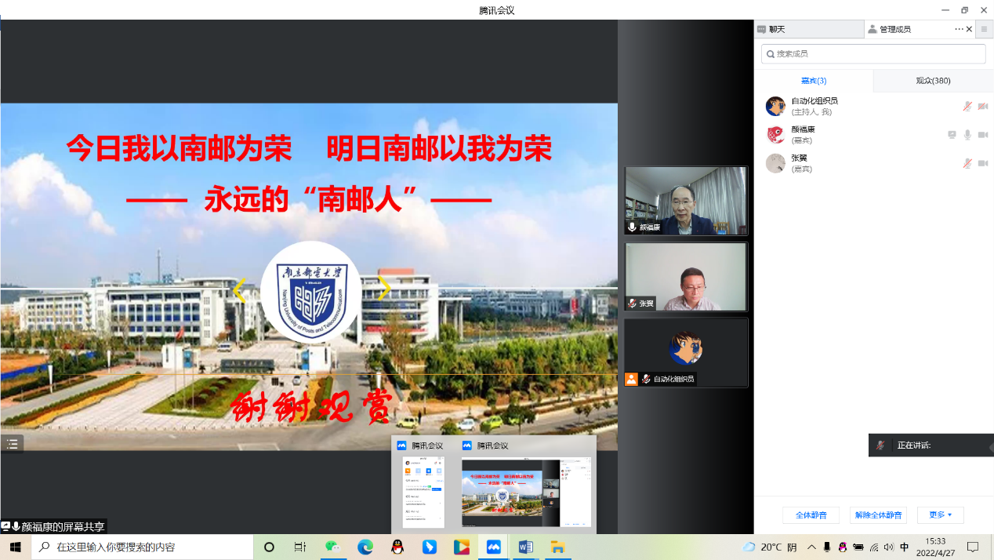Image resolution: width=994 pixels, height=560 pixels.
Task: Go to previous slide with yellow arrow
Action: (x=240, y=290)
